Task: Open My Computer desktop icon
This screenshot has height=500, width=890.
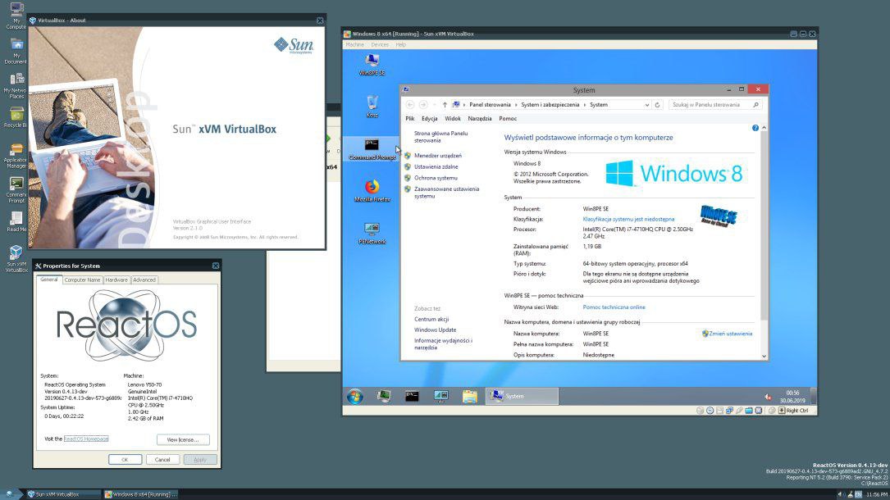Action: (x=16, y=16)
